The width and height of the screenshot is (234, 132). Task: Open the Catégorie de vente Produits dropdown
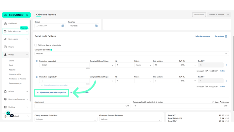point(132,54)
